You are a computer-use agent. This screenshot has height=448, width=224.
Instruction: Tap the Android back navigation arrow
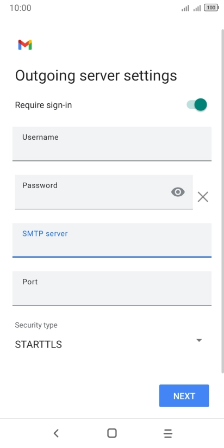pyautogui.click(x=56, y=433)
